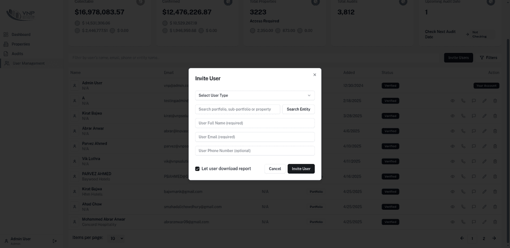Open Audits in the sidebar

(17, 54)
